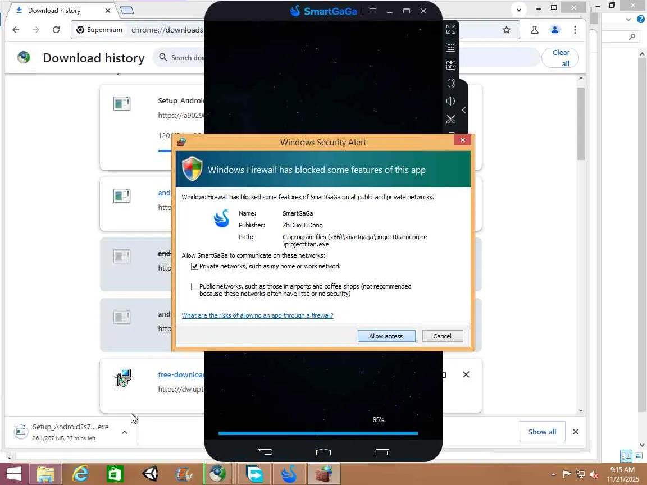This screenshot has height=485, width=647.
Task: Click Setup_Android download progress bar
Action: click(165, 151)
